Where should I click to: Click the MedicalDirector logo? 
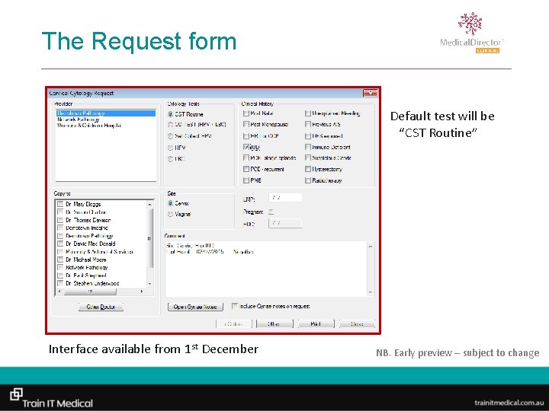471,33
